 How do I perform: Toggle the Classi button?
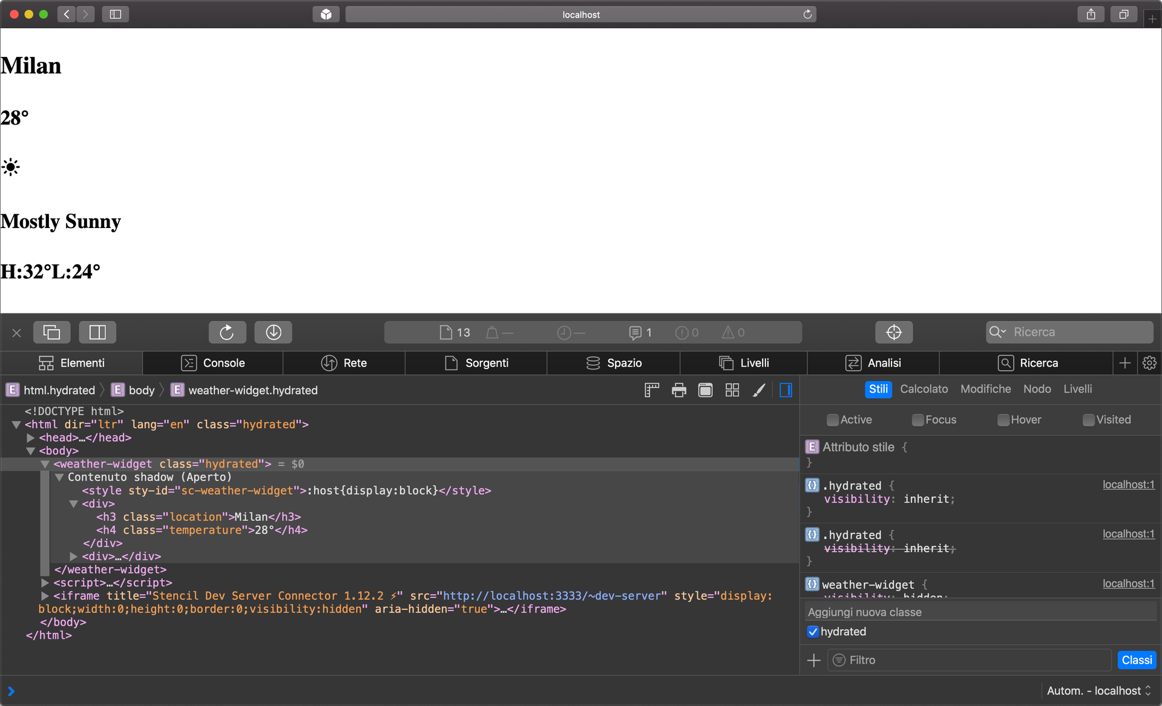[x=1137, y=660]
